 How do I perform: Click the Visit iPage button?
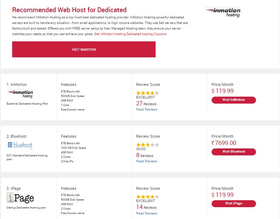point(233,203)
